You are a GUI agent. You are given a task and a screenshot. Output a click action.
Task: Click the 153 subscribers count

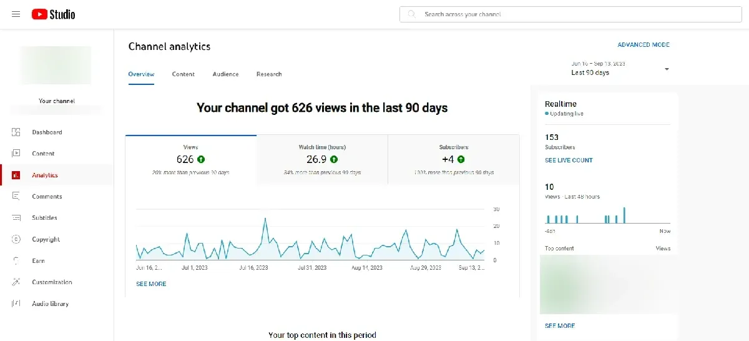click(x=552, y=137)
